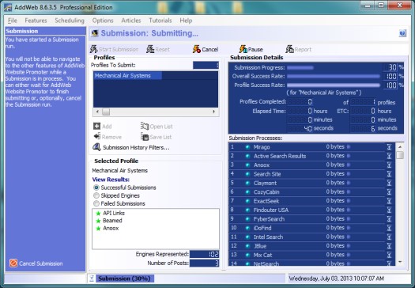Click the Cancel Submission icon in sidebar

pyautogui.click(x=13, y=263)
